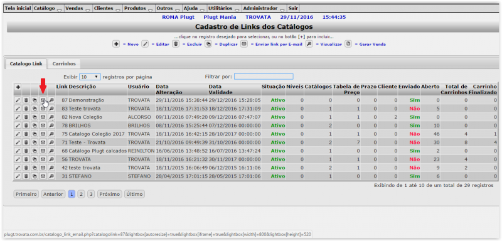Viewport: 502px width, 241px height.
Task: Select current page 1 button
Action: (x=72, y=194)
